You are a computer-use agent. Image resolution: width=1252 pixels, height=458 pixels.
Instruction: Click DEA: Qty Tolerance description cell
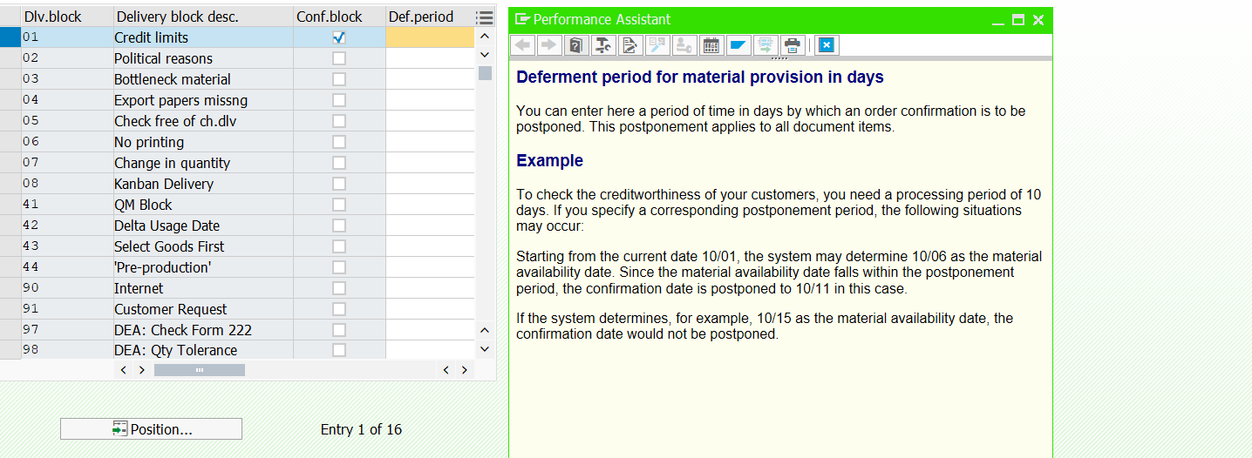(x=203, y=350)
